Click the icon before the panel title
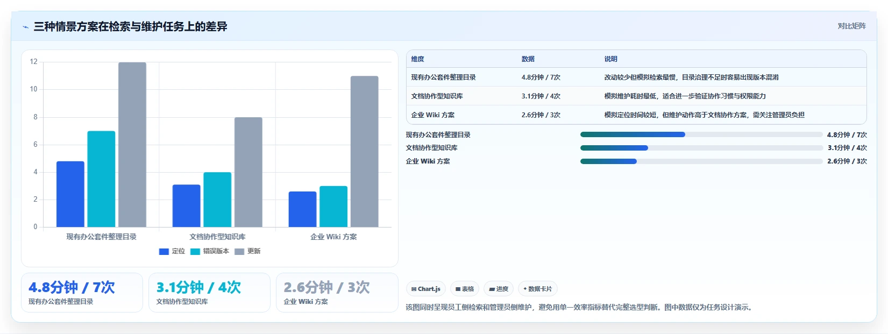This screenshot has height=334, width=888. coord(25,27)
